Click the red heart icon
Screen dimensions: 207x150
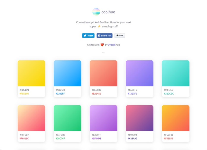(x=102, y=45)
